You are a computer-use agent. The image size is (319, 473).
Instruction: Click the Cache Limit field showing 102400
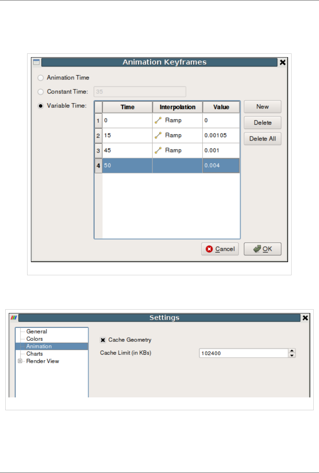pyautogui.click(x=244, y=353)
